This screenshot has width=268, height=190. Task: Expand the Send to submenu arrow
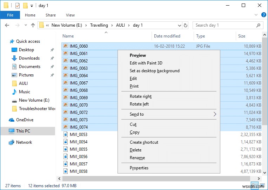(215, 114)
